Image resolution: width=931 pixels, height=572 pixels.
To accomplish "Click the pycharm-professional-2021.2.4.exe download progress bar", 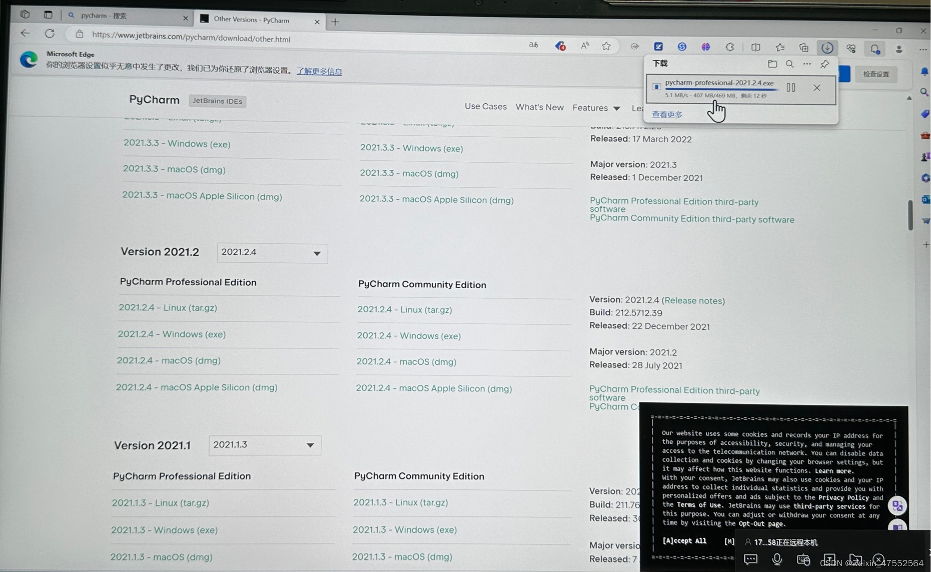I will click(x=721, y=89).
